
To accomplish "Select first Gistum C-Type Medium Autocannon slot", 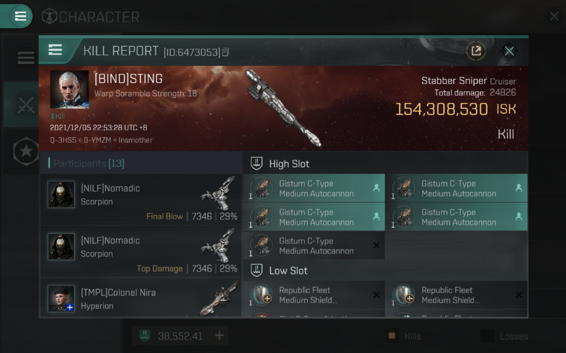I will [314, 188].
